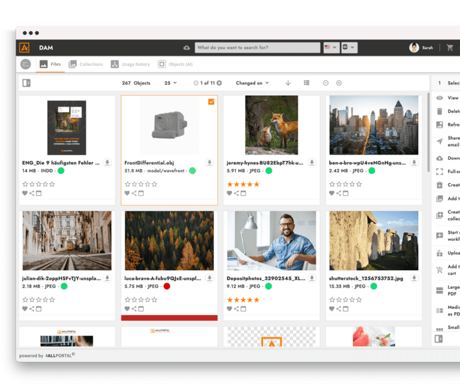
Task: Click the Delete trash icon in side panel
Action: (x=440, y=111)
